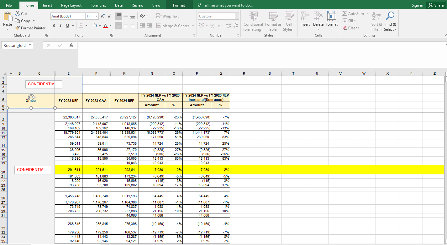Click the font color red A swatch
The width and height of the screenshot is (447, 245).
106,26
